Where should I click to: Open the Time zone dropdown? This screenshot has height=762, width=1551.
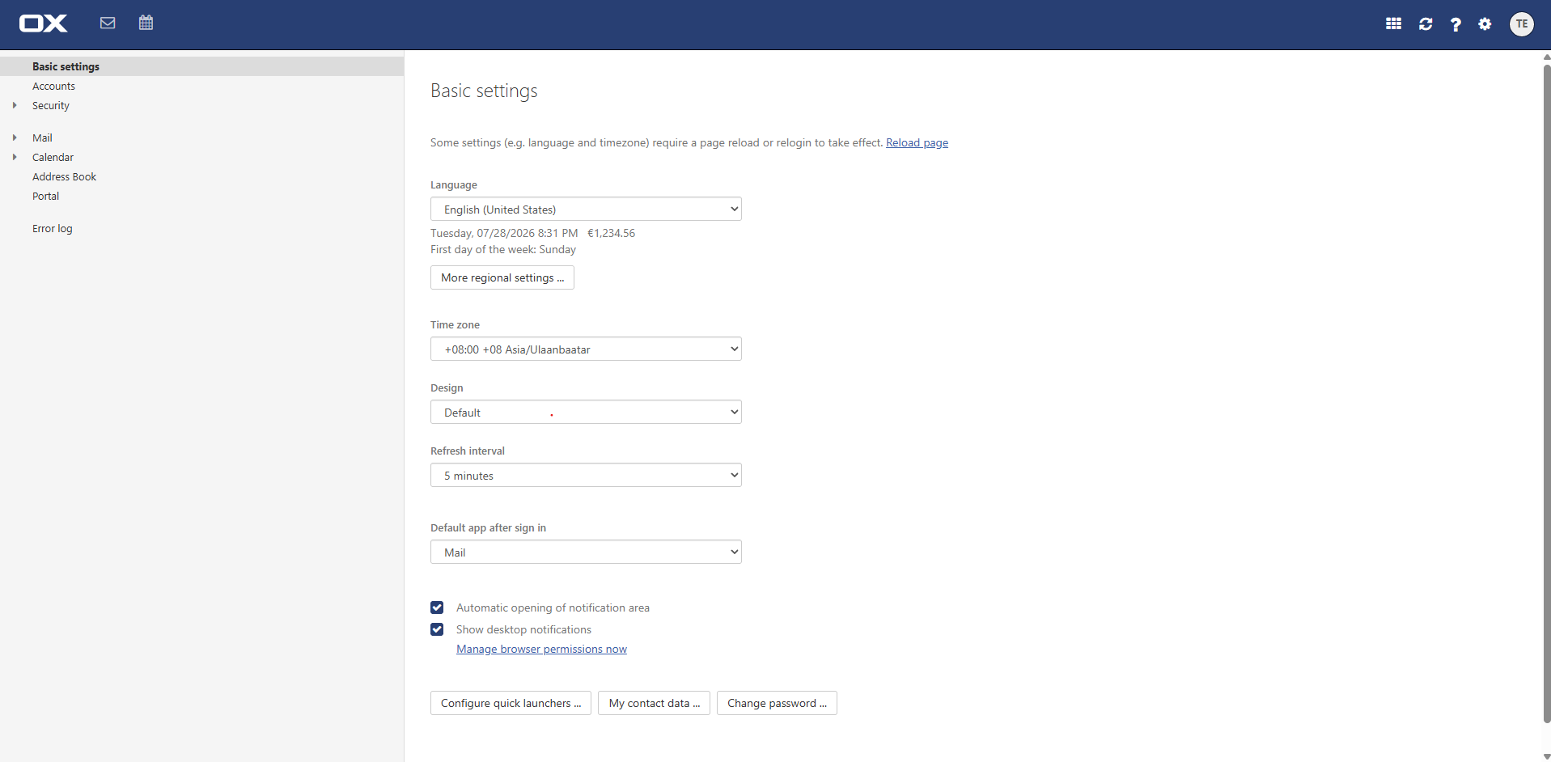pos(586,349)
